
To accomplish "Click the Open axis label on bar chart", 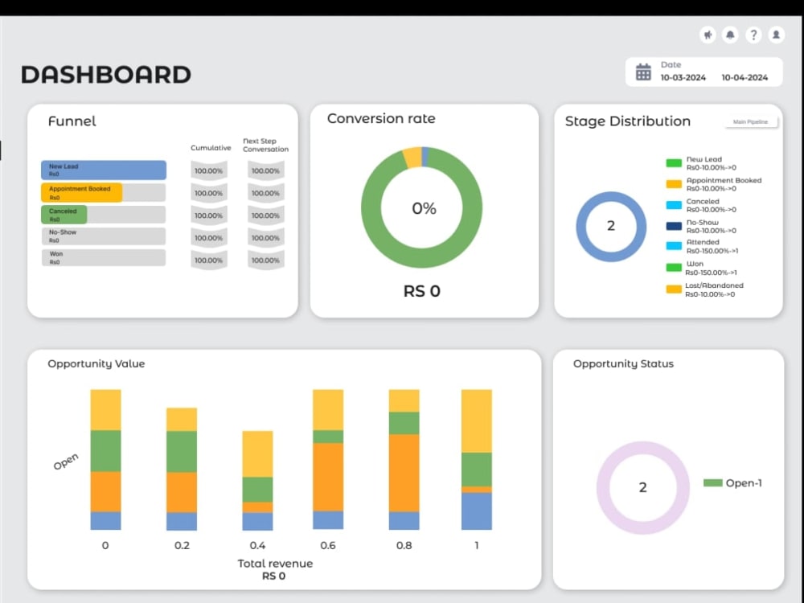I will tap(66, 461).
